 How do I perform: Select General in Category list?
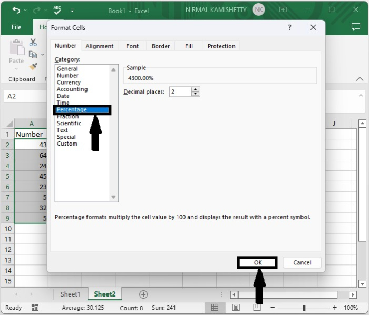(x=67, y=69)
